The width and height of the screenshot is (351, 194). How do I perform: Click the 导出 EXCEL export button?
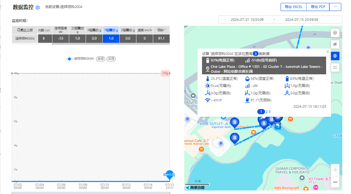click(x=293, y=6)
